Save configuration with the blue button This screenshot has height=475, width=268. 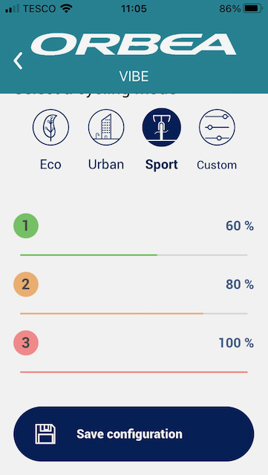tap(134, 434)
